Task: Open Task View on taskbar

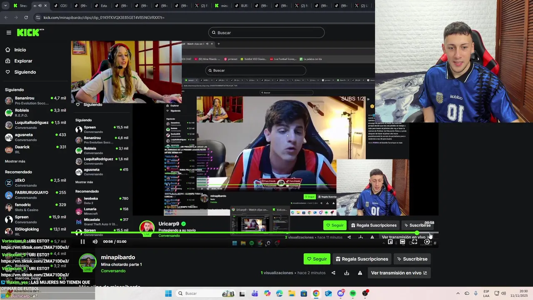Action: coord(242,293)
